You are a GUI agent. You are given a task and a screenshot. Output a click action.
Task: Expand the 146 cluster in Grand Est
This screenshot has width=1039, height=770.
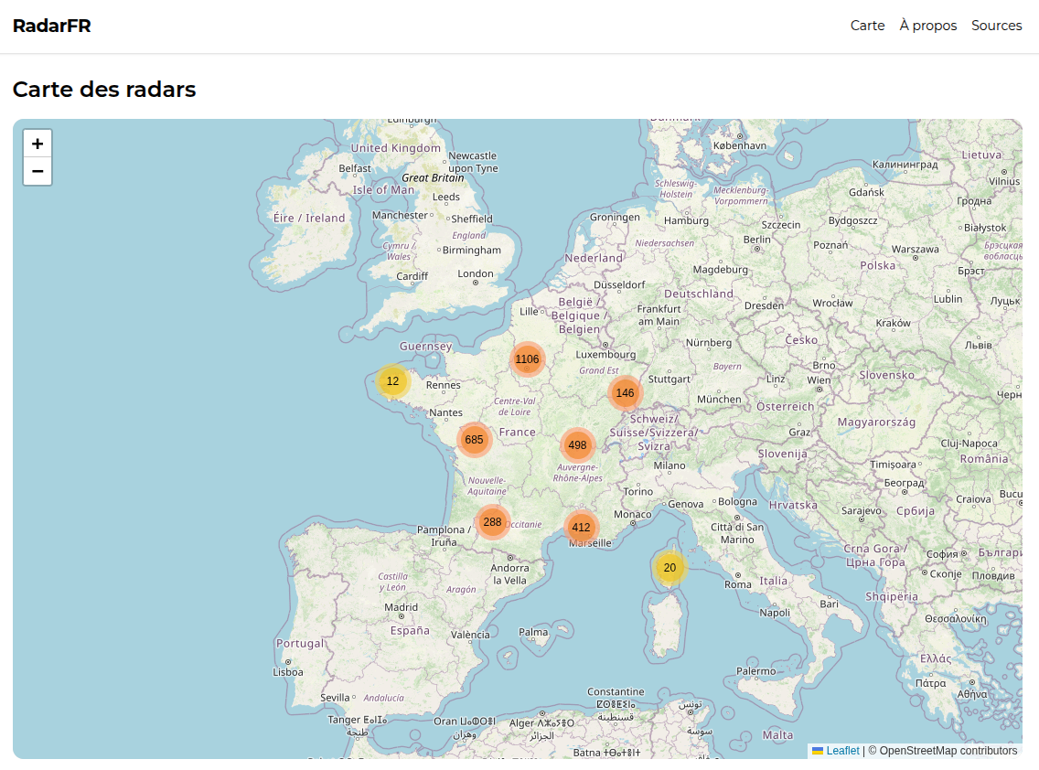coord(625,393)
